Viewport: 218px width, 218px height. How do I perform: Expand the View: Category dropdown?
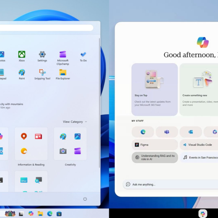click(75, 122)
